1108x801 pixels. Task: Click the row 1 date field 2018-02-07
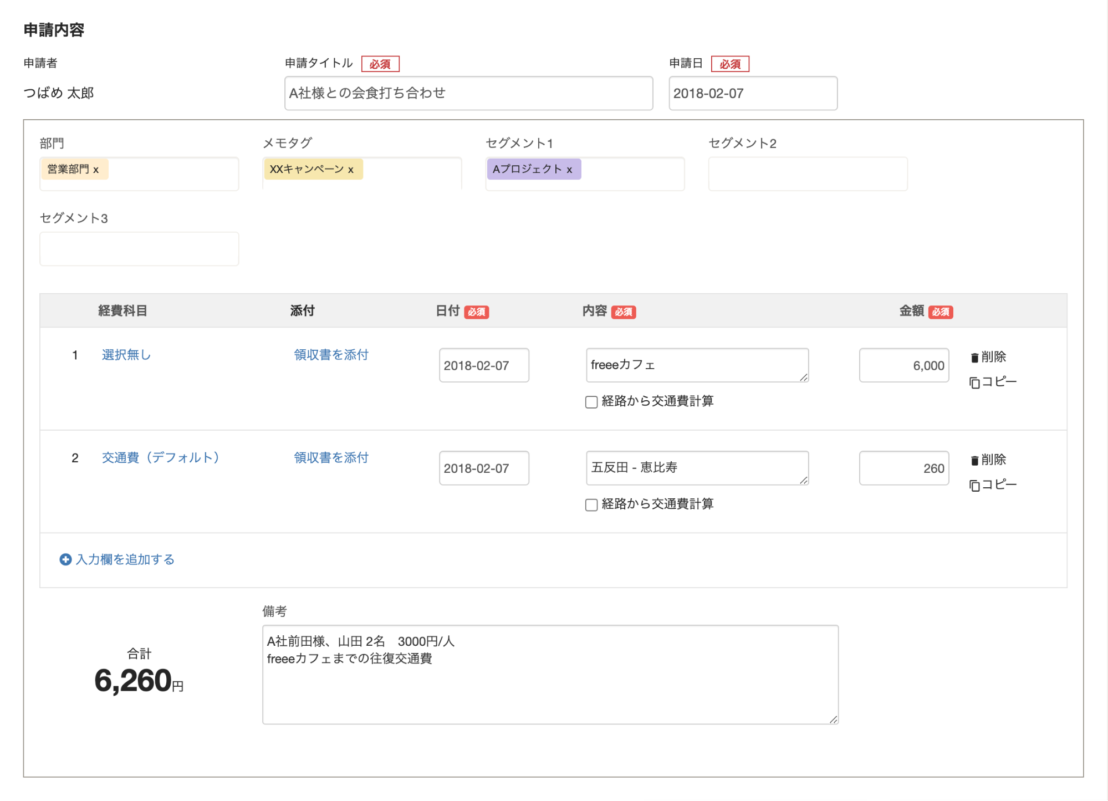click(484, 365)
